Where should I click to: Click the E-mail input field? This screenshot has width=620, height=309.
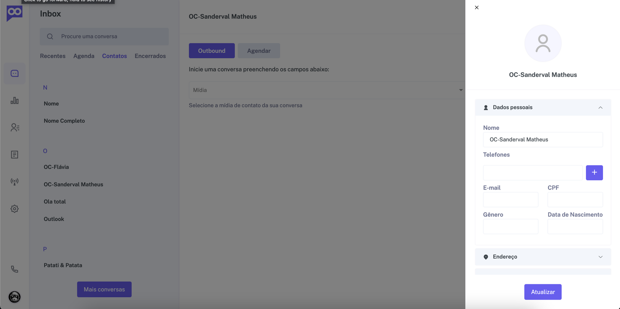point(511,200)
